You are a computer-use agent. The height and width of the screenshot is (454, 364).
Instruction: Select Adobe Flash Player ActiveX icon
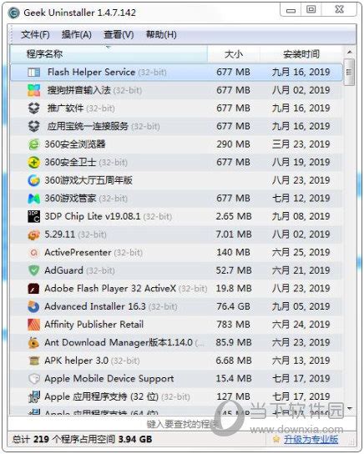(33, 289)
